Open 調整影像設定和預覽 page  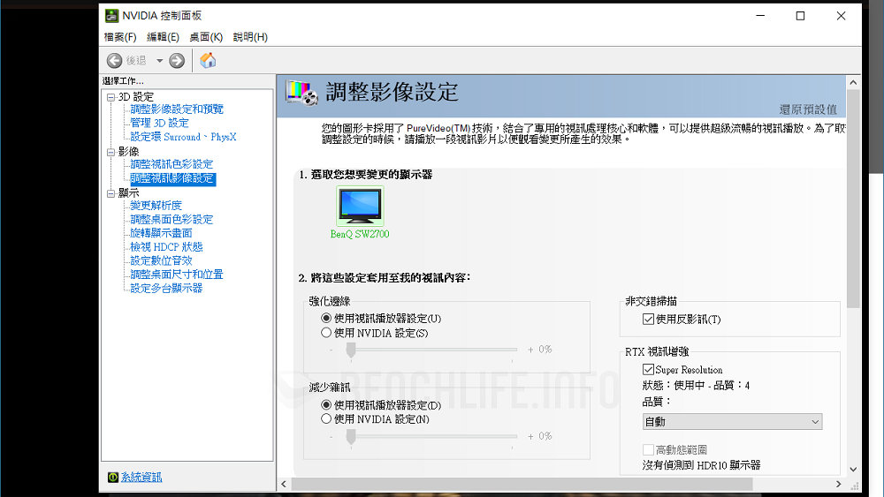coord(177,109)
